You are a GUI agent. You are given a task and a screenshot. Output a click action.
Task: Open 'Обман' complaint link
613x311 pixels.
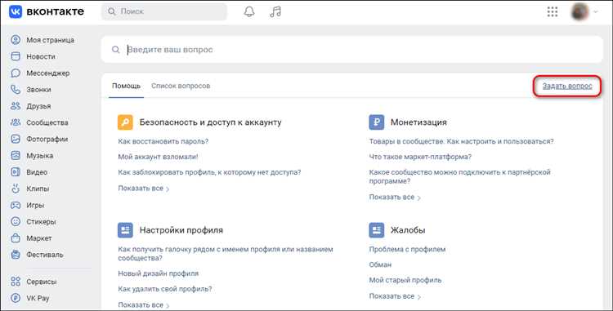point(380,264)
